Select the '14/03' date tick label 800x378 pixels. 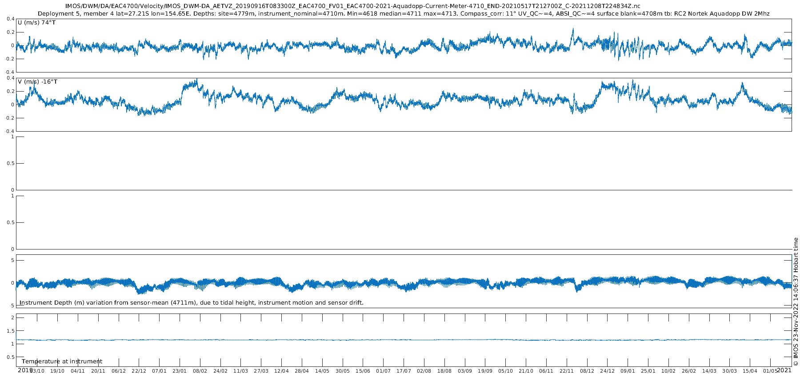pos(709,371)
